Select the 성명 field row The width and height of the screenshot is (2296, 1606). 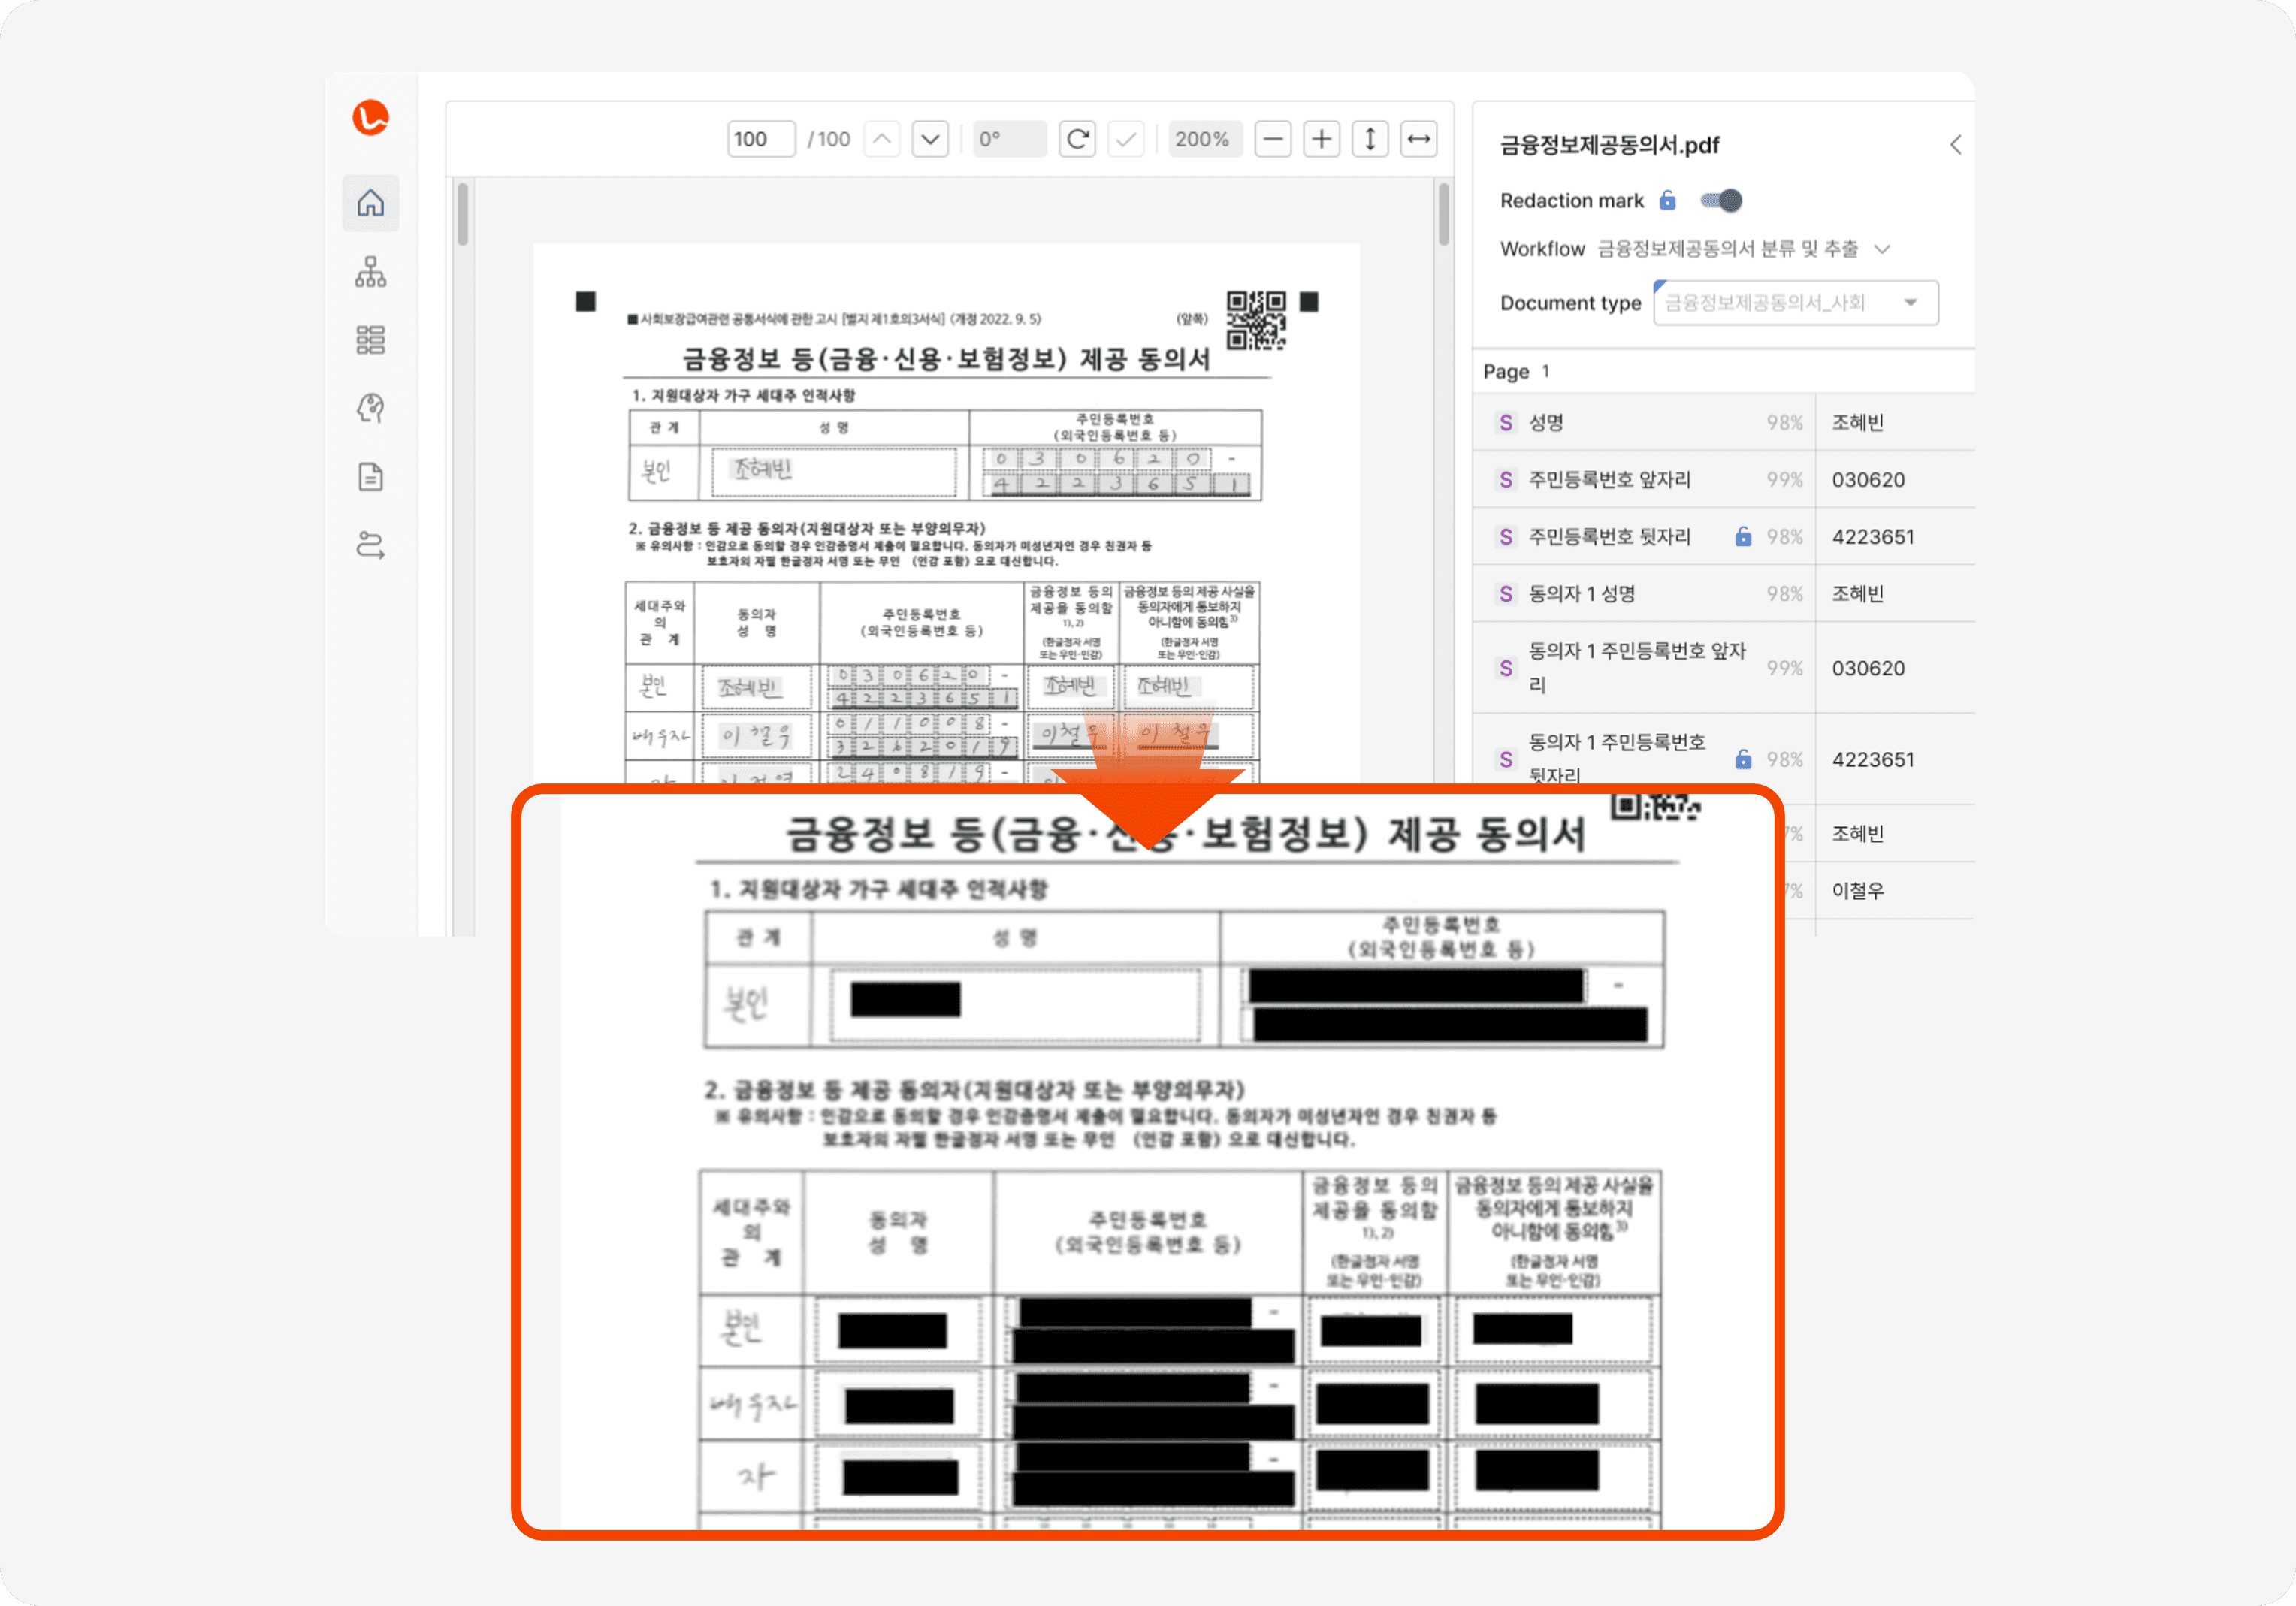point(1723,422)
